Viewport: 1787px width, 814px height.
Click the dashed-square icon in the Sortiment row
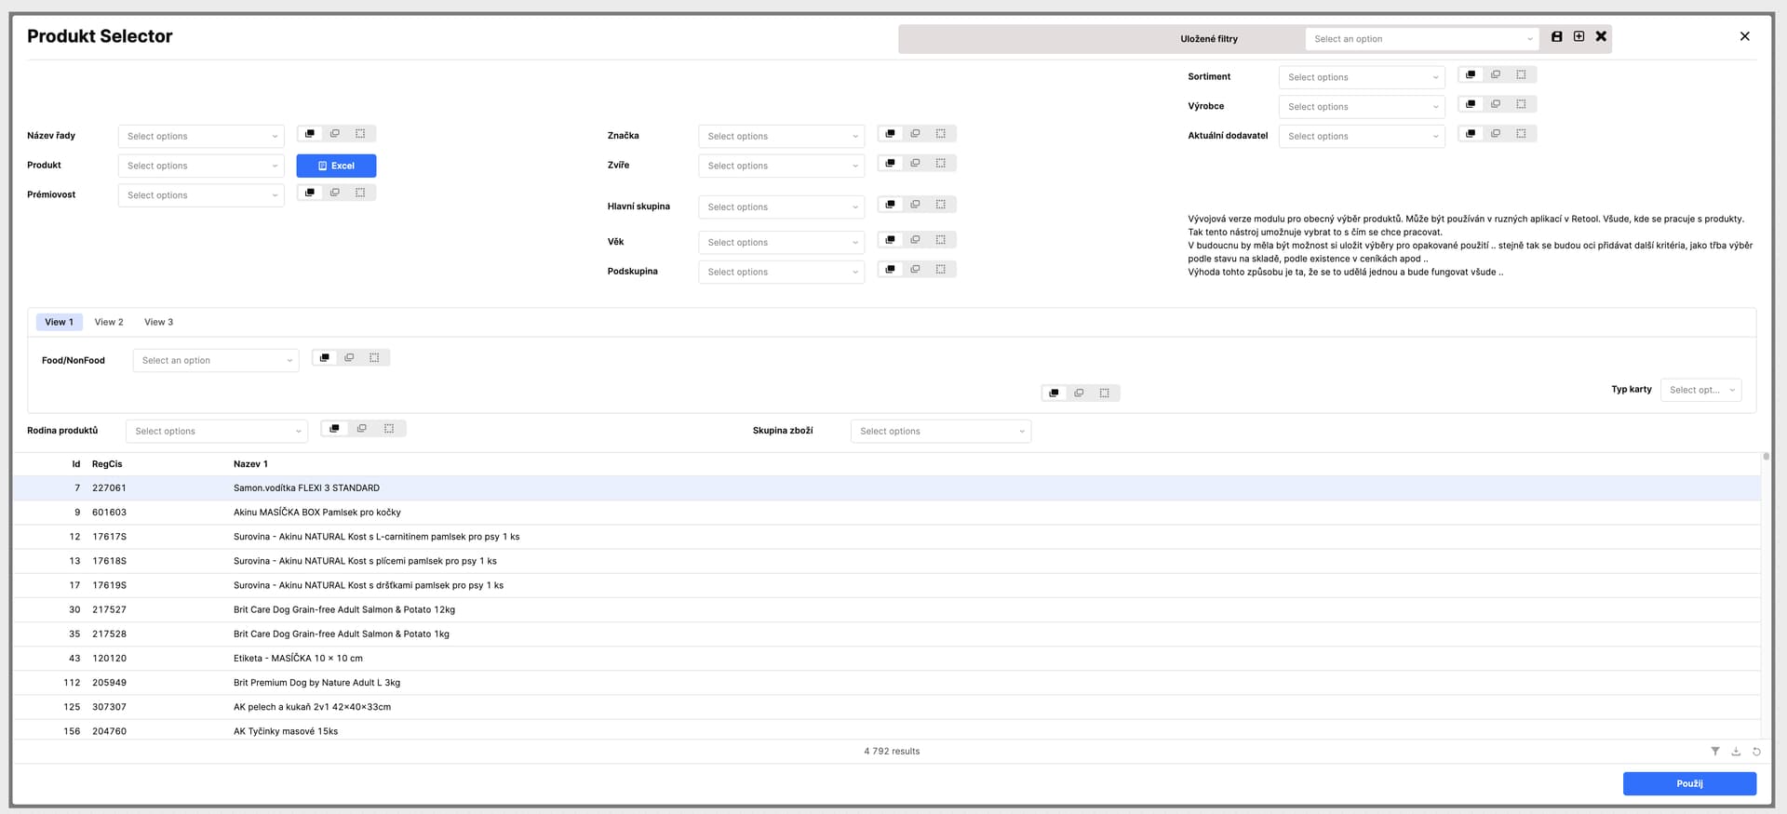tap(1521, 75)
